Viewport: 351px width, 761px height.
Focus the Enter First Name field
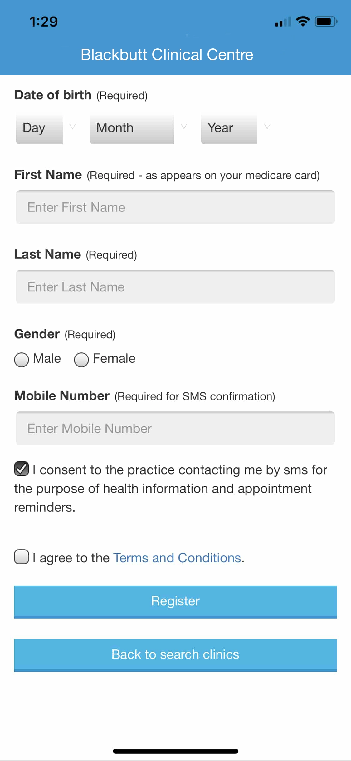(x=175, y=207)
